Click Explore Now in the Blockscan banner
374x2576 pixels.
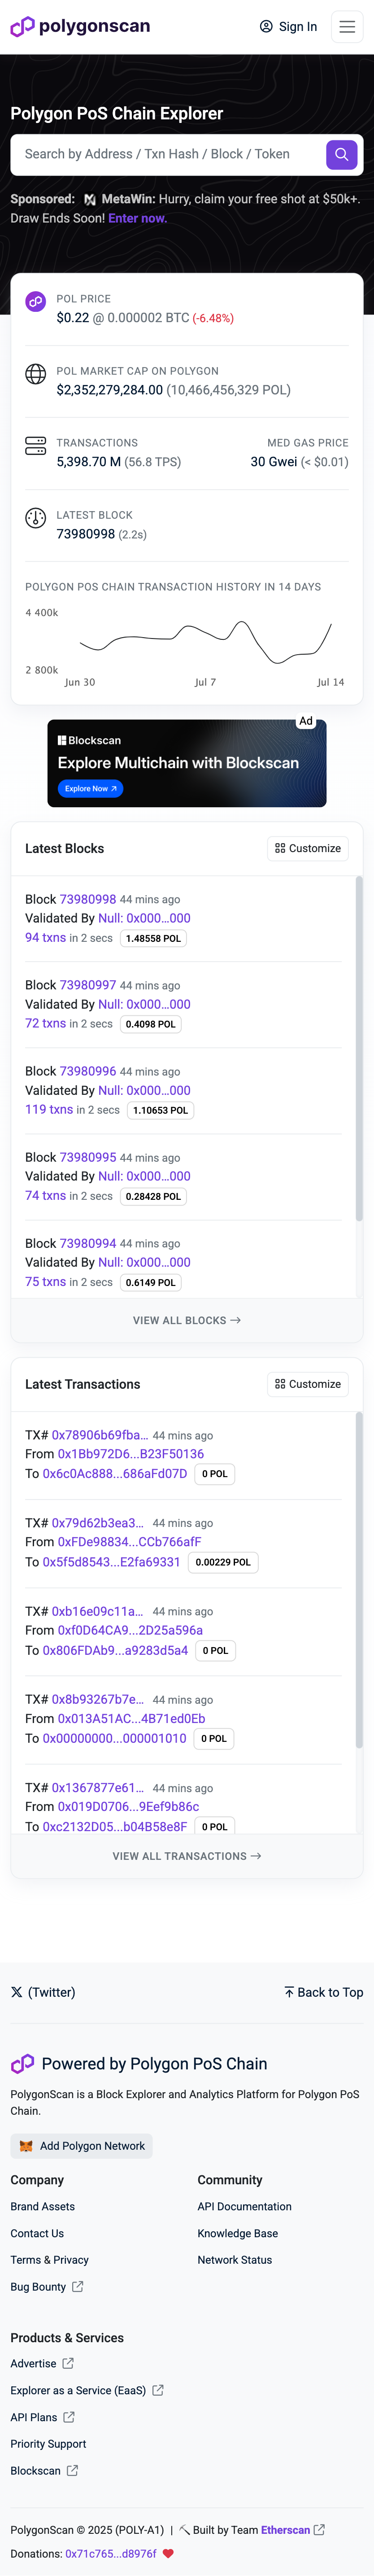(x=88, y=788)
